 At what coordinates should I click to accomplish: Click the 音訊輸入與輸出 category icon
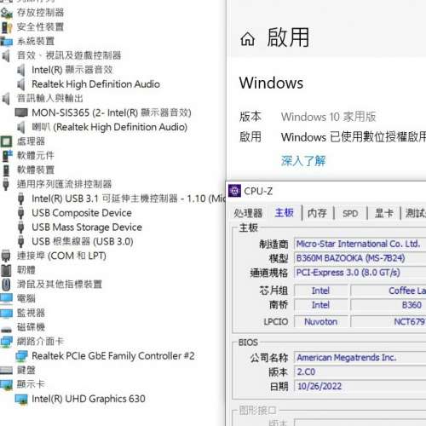click(6, 99)
